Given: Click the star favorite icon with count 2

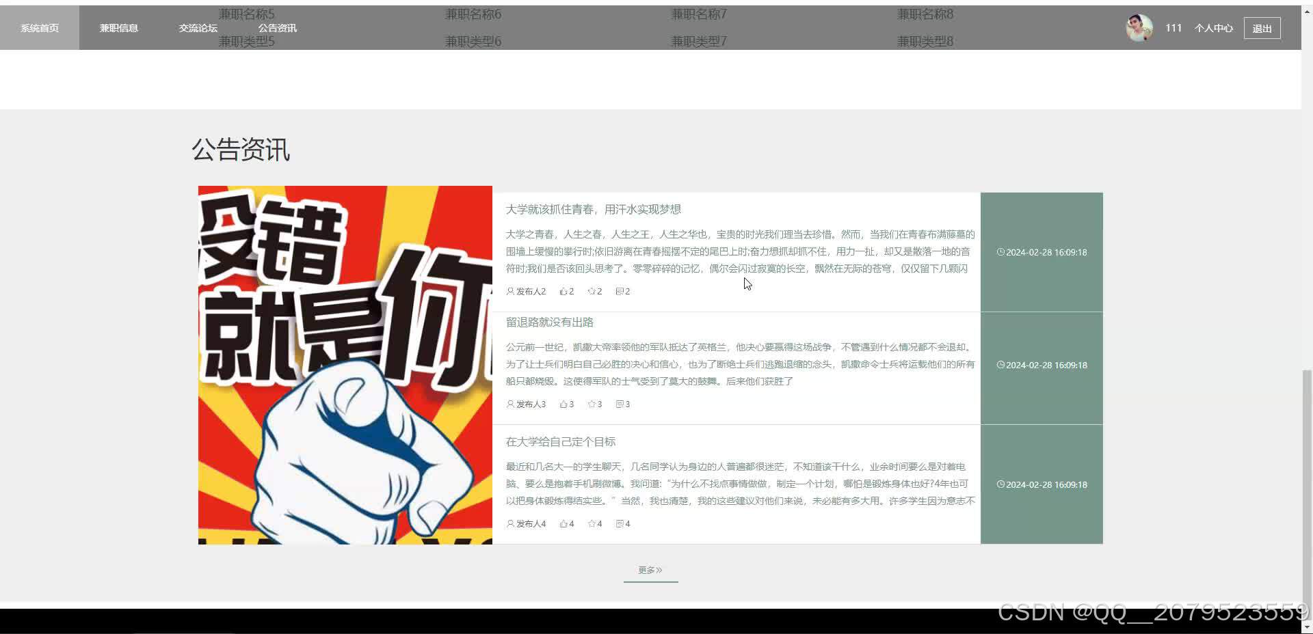Looking at the screenshot, I should 592,291.
